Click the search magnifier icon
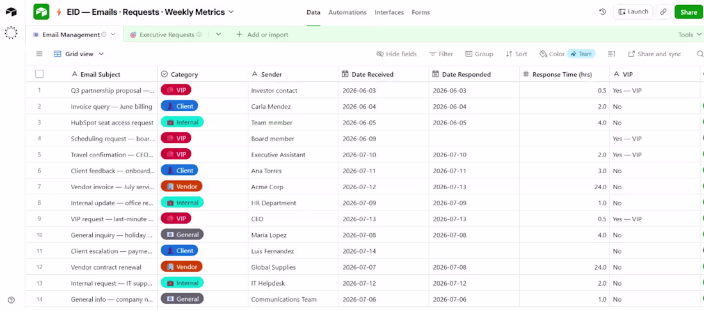 700,54
